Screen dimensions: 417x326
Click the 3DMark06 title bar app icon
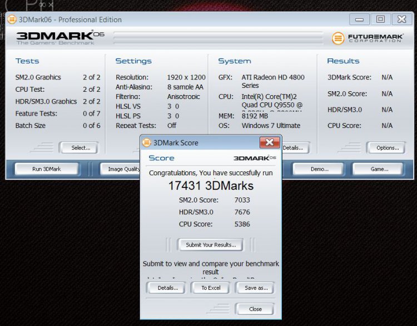12,19
